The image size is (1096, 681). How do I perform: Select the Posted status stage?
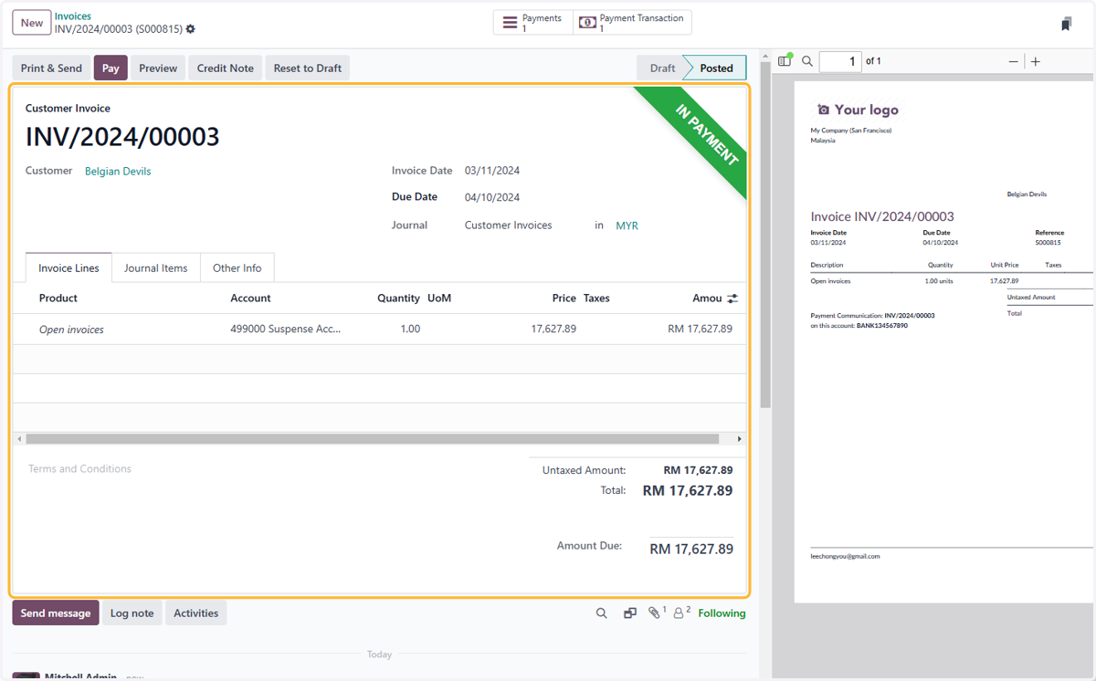(716, 68)
